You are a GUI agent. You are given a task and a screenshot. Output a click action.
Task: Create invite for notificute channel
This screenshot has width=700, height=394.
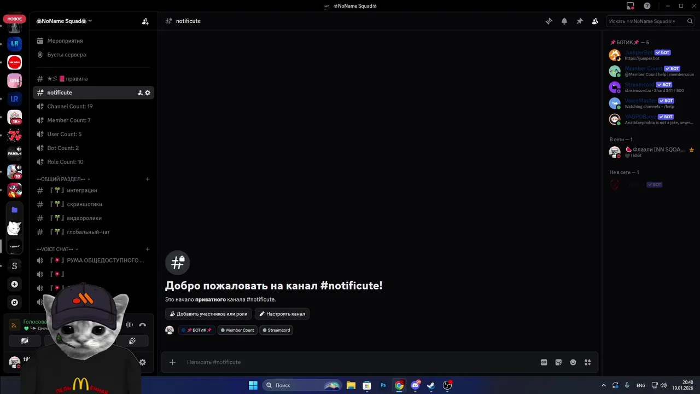pos(140,92)
